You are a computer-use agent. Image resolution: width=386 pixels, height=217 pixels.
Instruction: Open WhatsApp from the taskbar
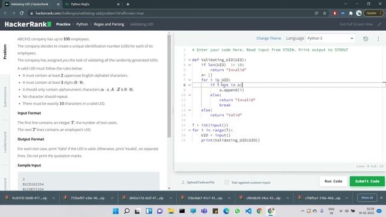coord(237,211)
